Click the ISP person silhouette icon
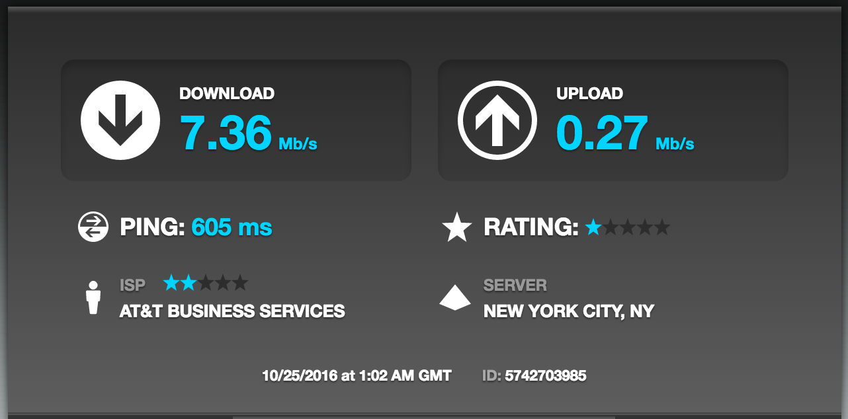 [93, 298]
